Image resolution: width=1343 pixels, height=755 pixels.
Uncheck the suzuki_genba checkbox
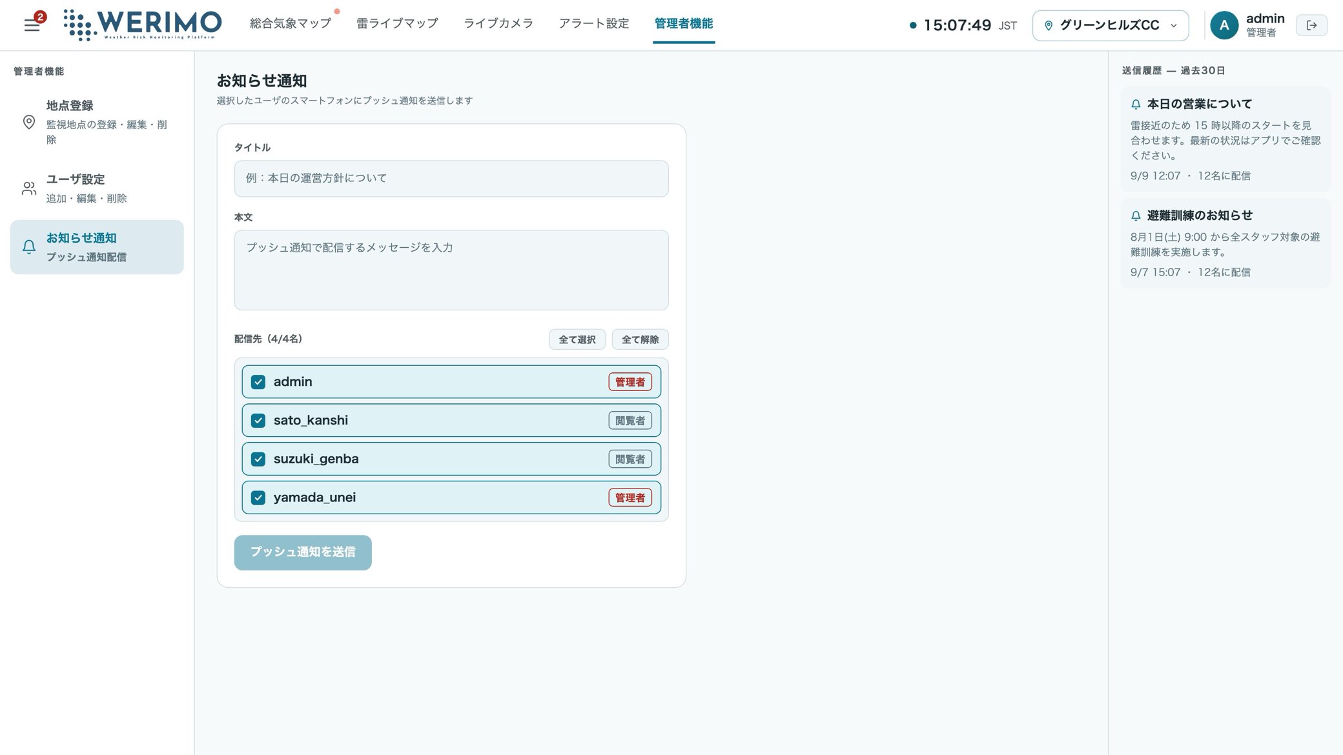tap(258, 459)
